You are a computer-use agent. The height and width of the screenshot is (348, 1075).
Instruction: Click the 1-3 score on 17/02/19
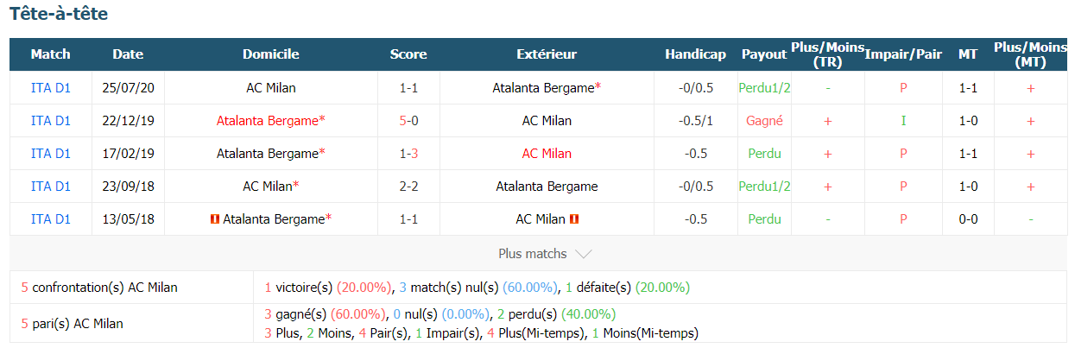click(x=408, y=154)
